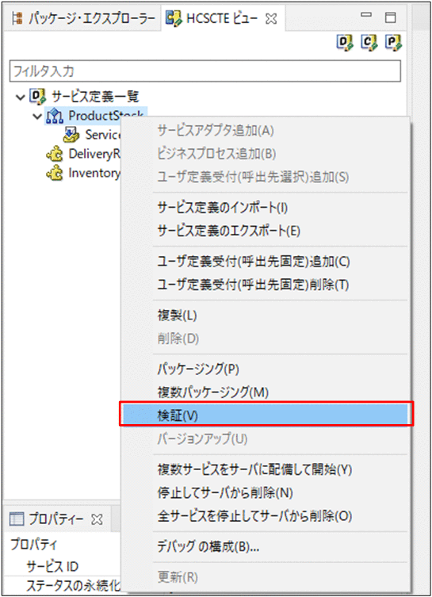
Task: Click the Service adapter node icon
Action: [x=71, y=135]
